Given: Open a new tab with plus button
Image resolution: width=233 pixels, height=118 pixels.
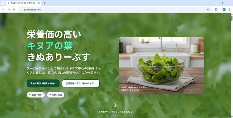Looking at the screenshot, I should pos(44,3).
